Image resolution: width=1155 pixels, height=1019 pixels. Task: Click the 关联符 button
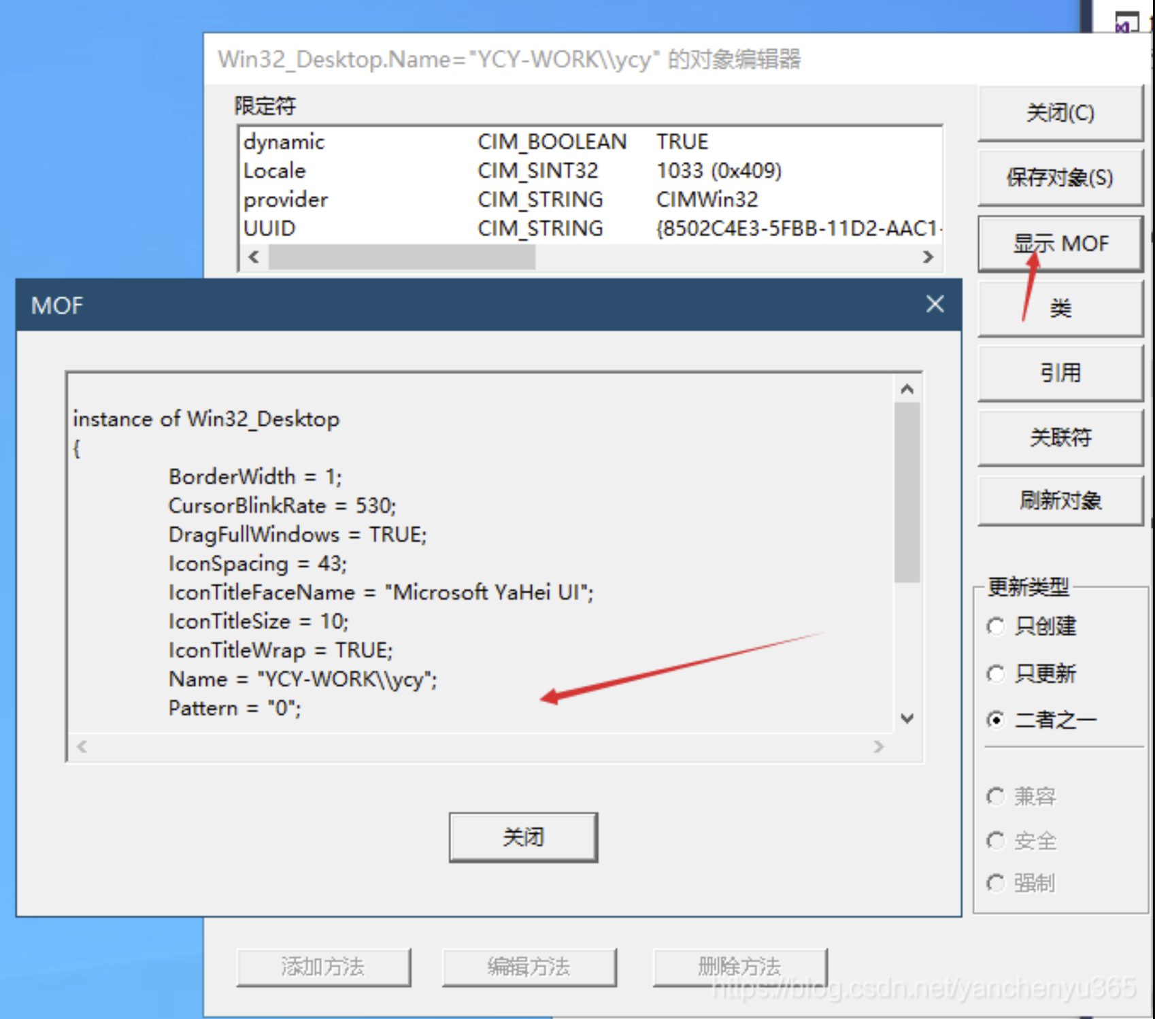(x=1060, y=437)
